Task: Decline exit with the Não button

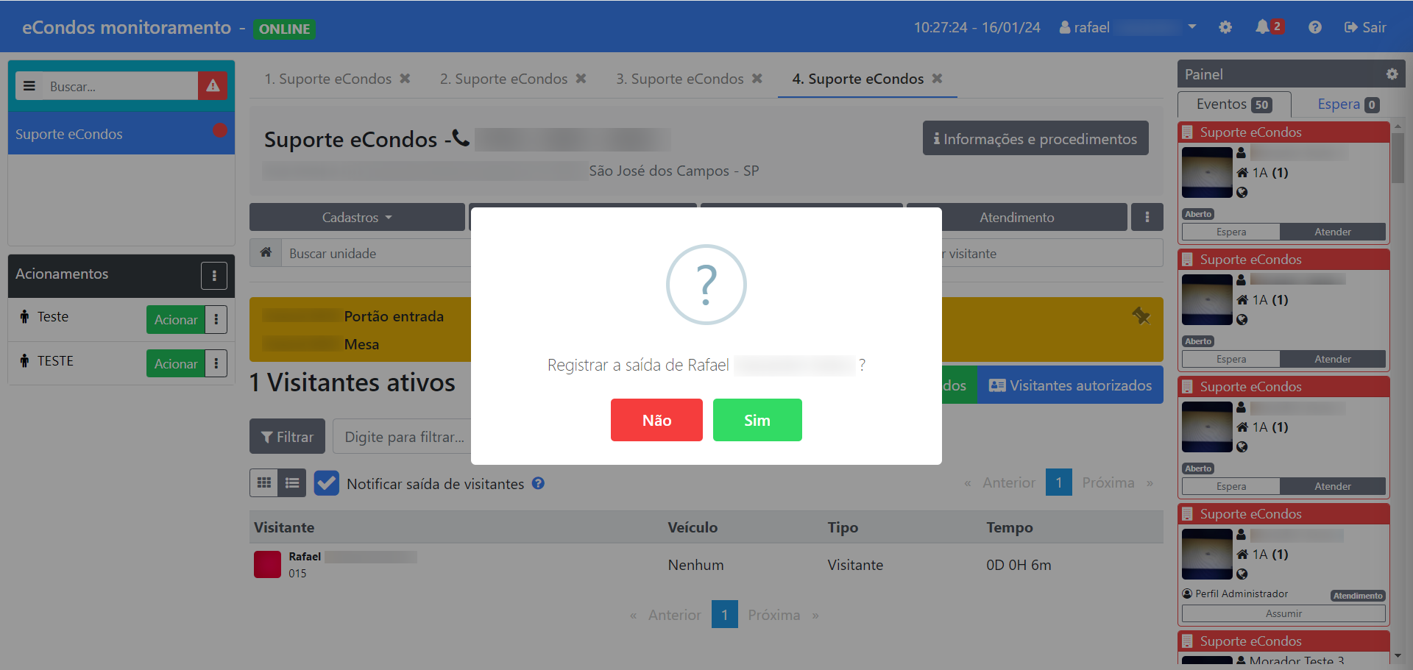Action: pyautogui.click(x=656, y=420)
